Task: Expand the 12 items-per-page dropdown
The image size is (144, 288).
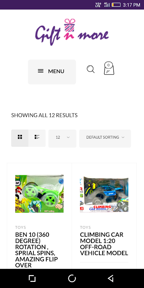Action: point(62,139)
